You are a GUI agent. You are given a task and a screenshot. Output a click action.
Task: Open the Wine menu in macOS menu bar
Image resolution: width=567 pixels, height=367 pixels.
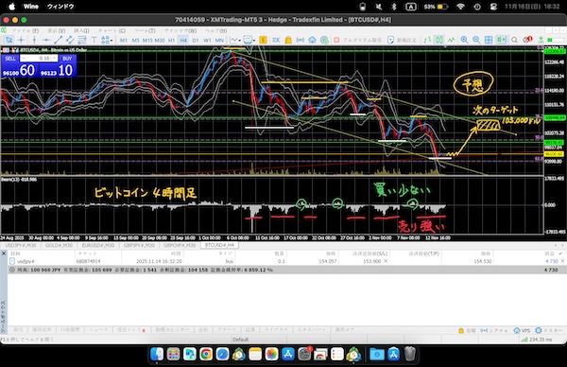pyautogui.click(x=31, y=7)
